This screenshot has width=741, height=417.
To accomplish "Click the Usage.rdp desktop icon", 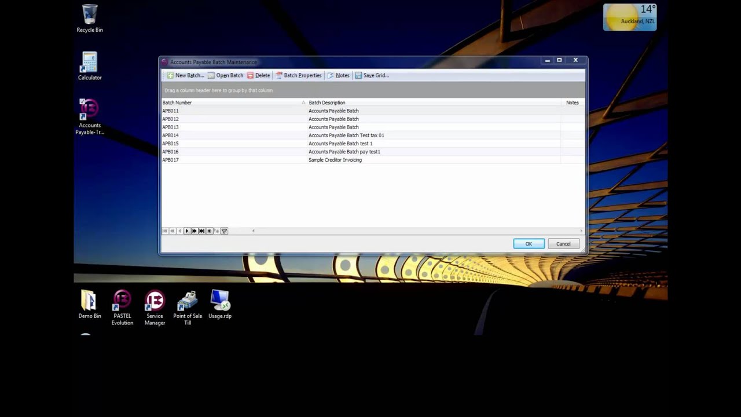I will point(220,304).
